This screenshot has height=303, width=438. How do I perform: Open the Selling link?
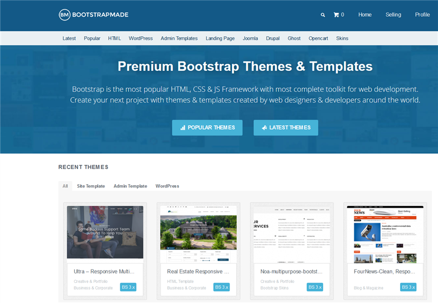[x=393, y=15]
